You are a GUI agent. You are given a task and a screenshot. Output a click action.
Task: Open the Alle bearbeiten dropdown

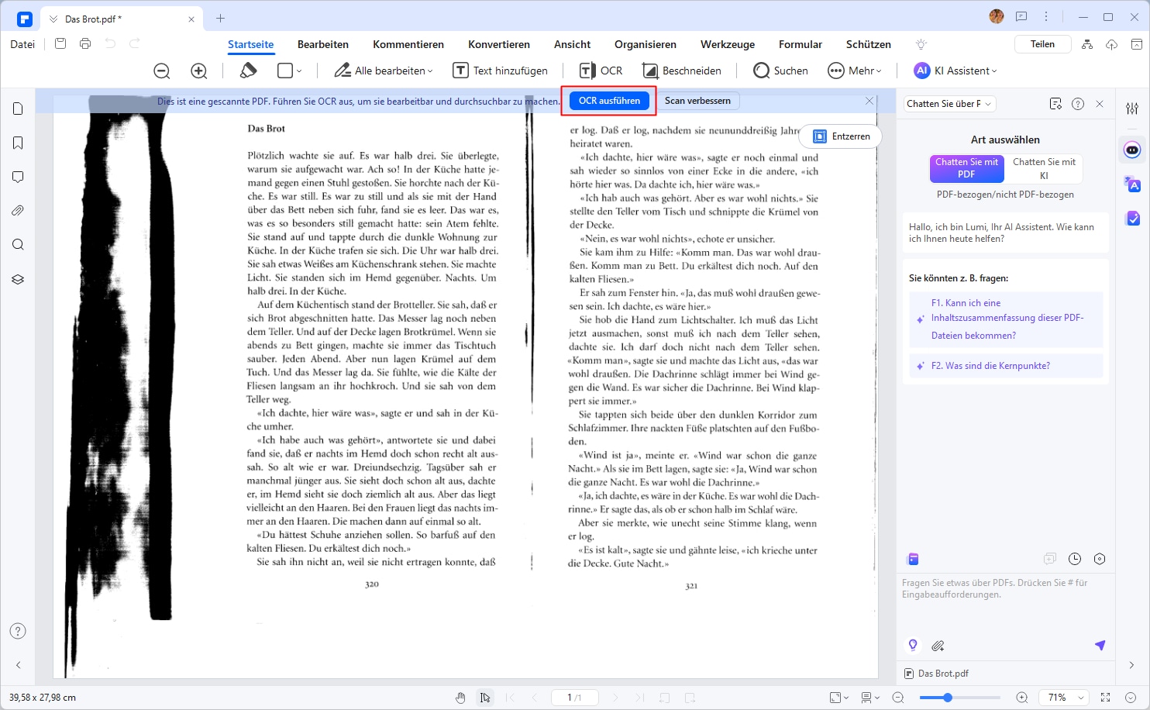[384, 71]
